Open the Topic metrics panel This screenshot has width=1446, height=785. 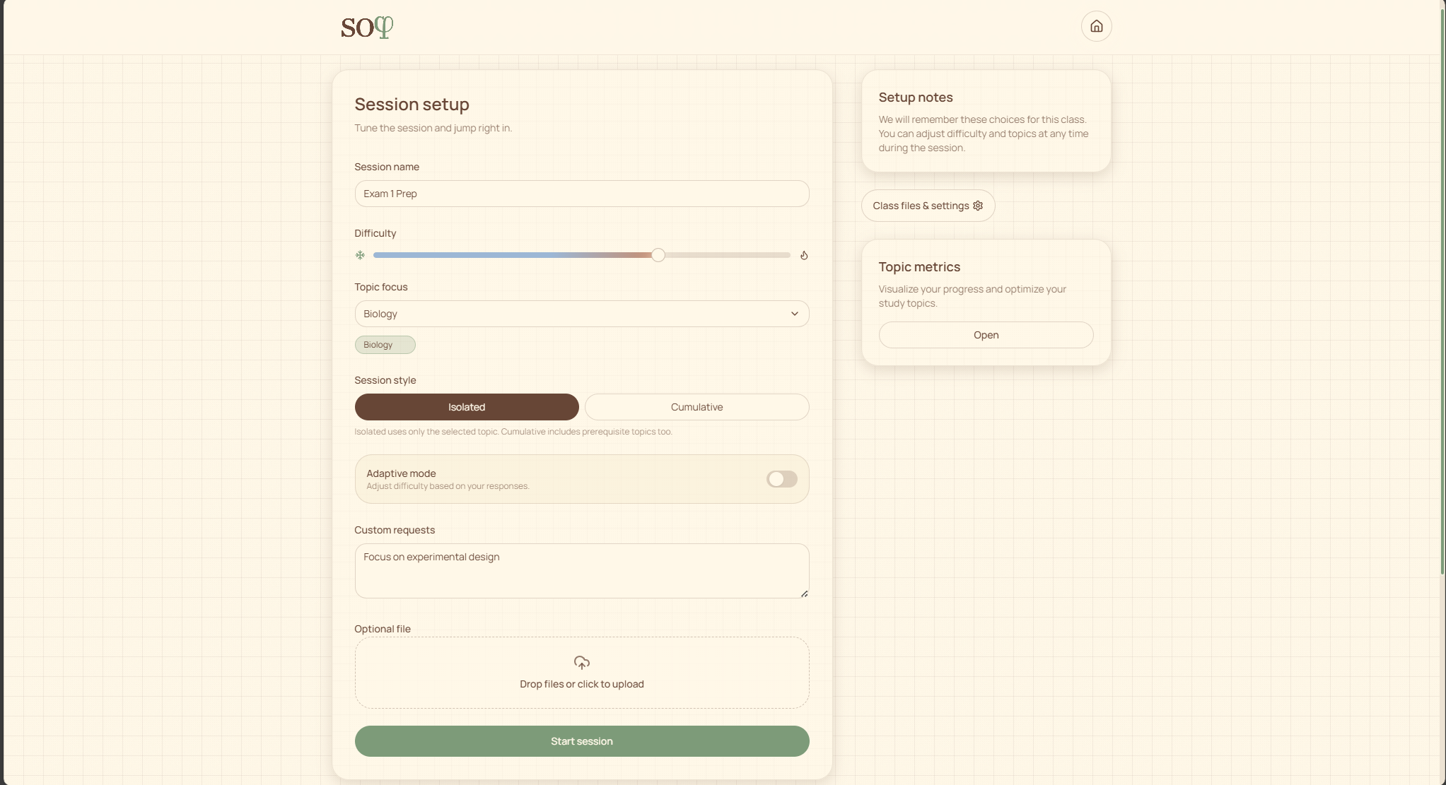[986, 335]
